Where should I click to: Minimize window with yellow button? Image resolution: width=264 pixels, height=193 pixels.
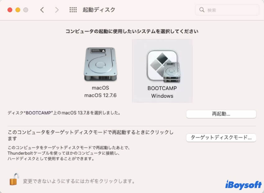coord(18,10)
